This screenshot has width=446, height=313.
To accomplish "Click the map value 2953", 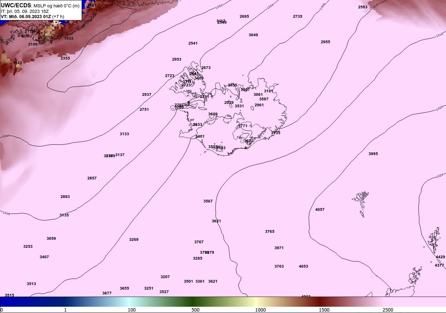I will [177, 59].
